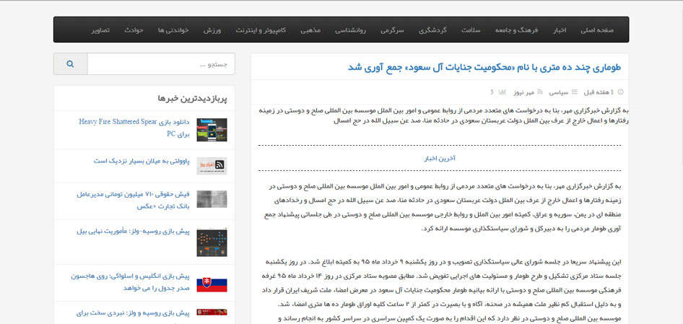This screenshot has width=683, height=324.
Task: Click the view count '5'
Action: click(492, 92)
